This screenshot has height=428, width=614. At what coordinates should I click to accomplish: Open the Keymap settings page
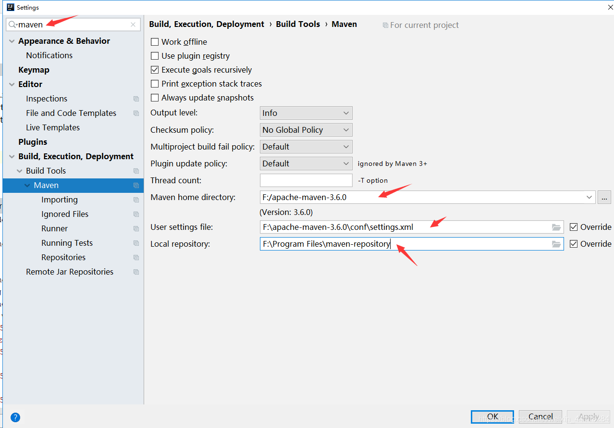click(34, 70)
